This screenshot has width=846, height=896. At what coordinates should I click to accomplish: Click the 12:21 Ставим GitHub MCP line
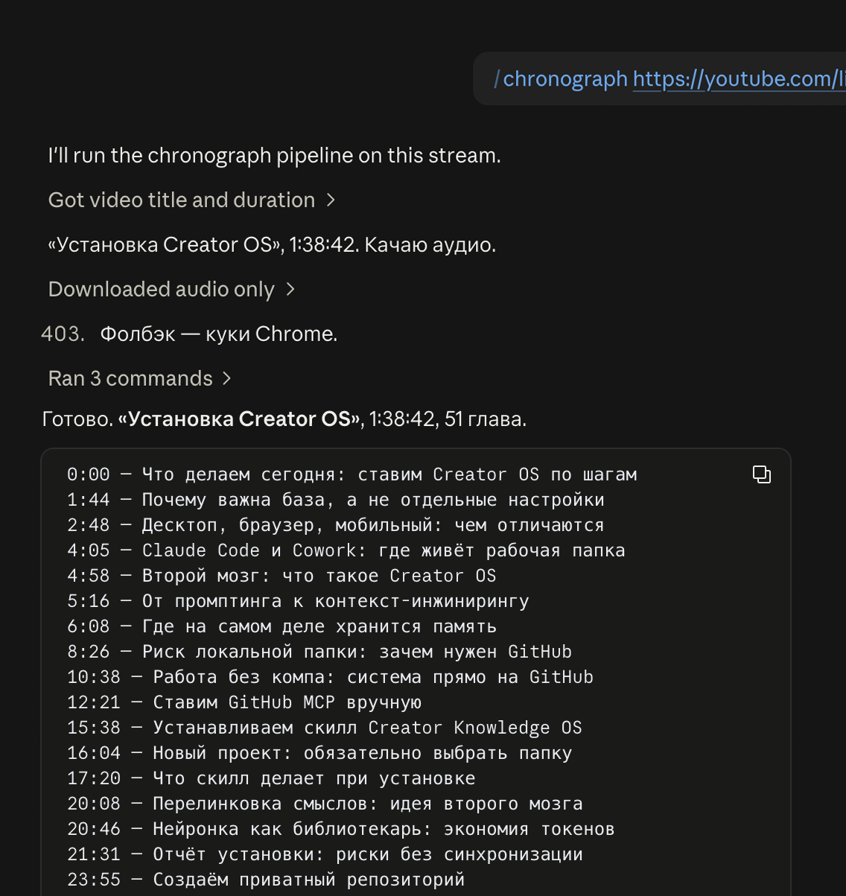tap(244, 702)
